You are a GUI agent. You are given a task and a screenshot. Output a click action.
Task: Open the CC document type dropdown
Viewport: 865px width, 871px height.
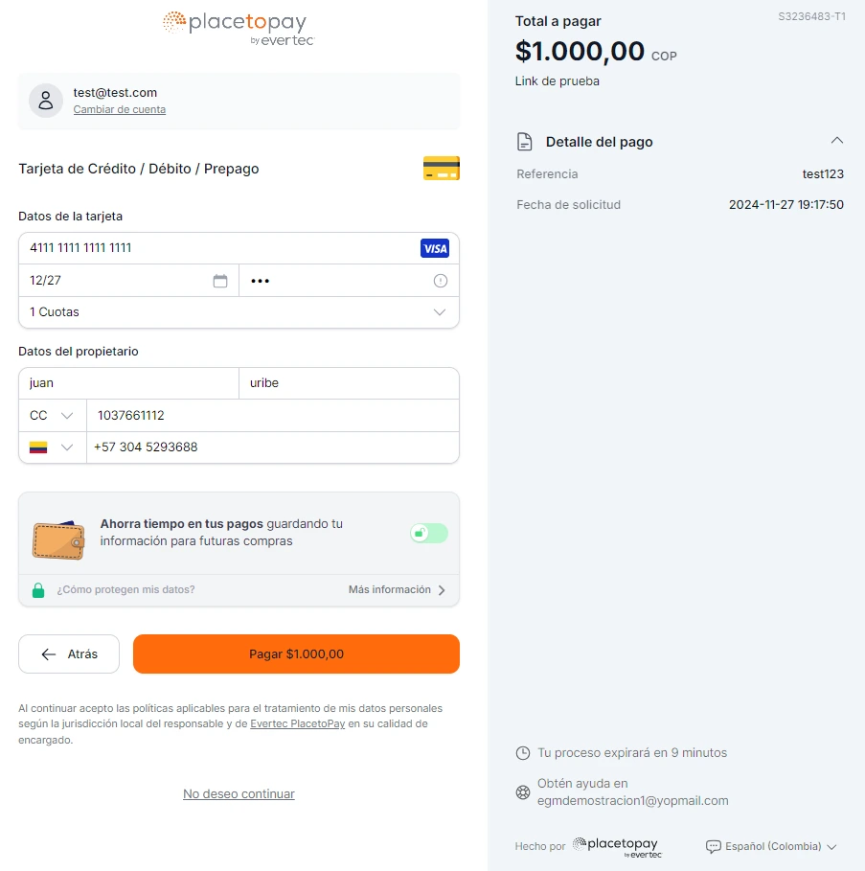click(x=52, y=416)
